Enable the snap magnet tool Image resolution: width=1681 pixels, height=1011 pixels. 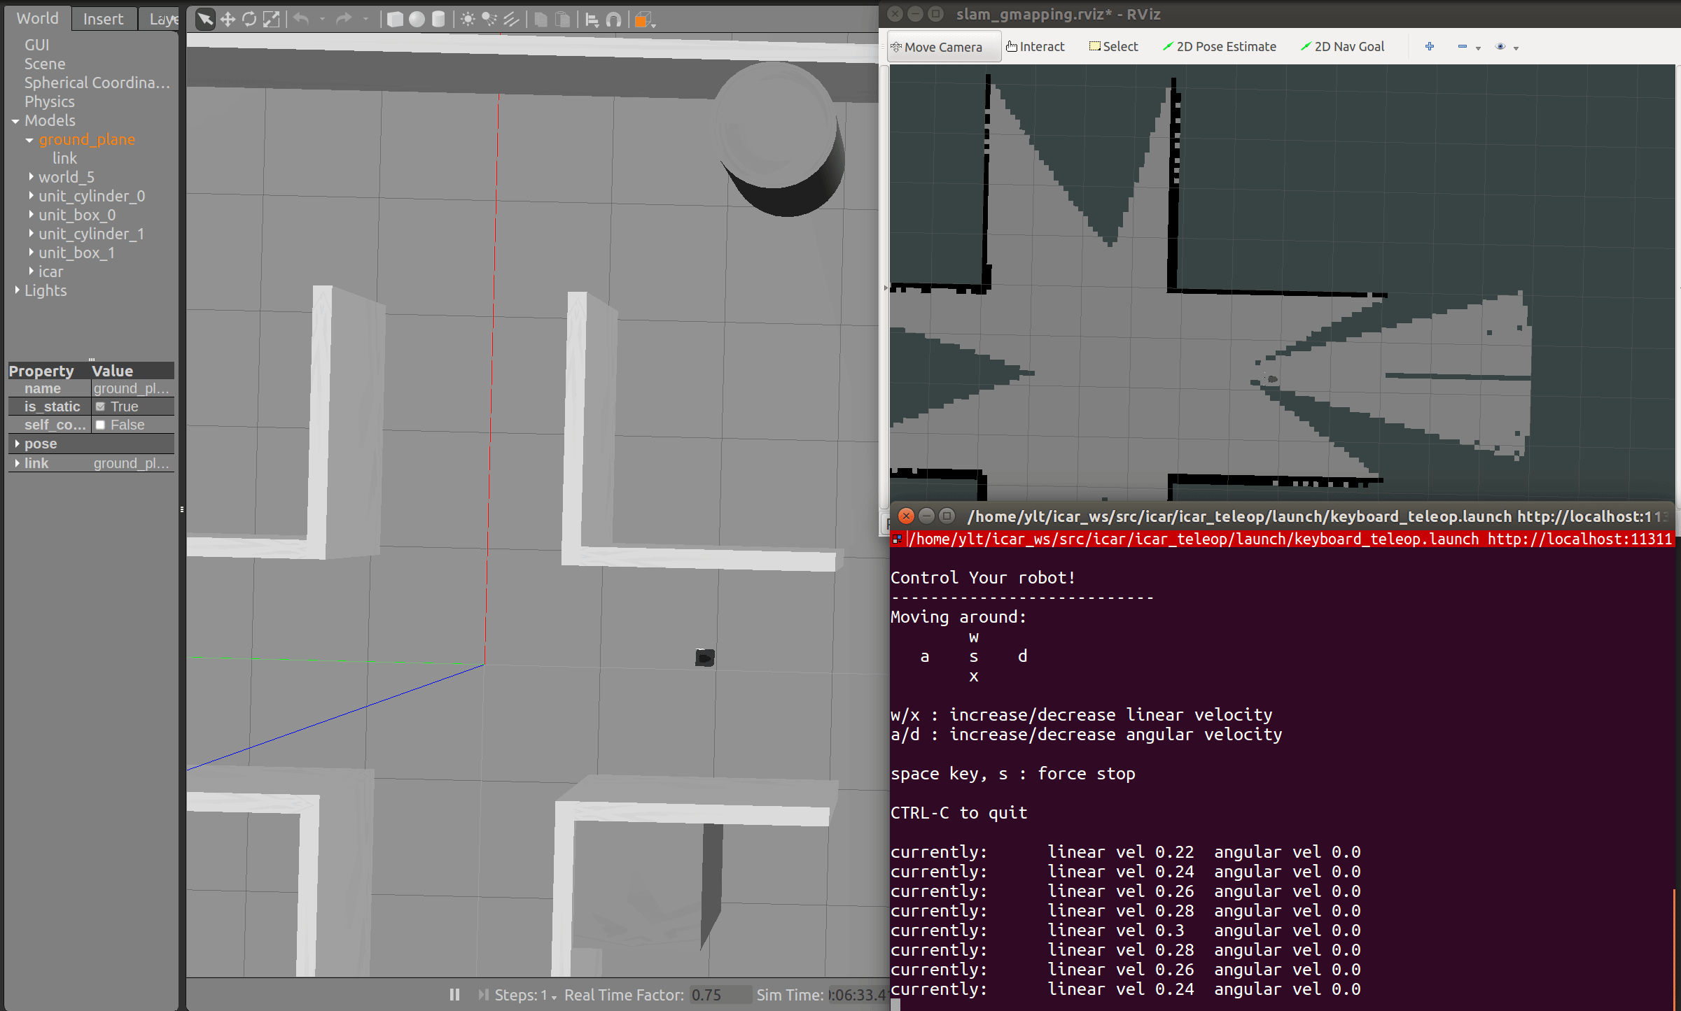pyautogui.click(x=613, y=20)
